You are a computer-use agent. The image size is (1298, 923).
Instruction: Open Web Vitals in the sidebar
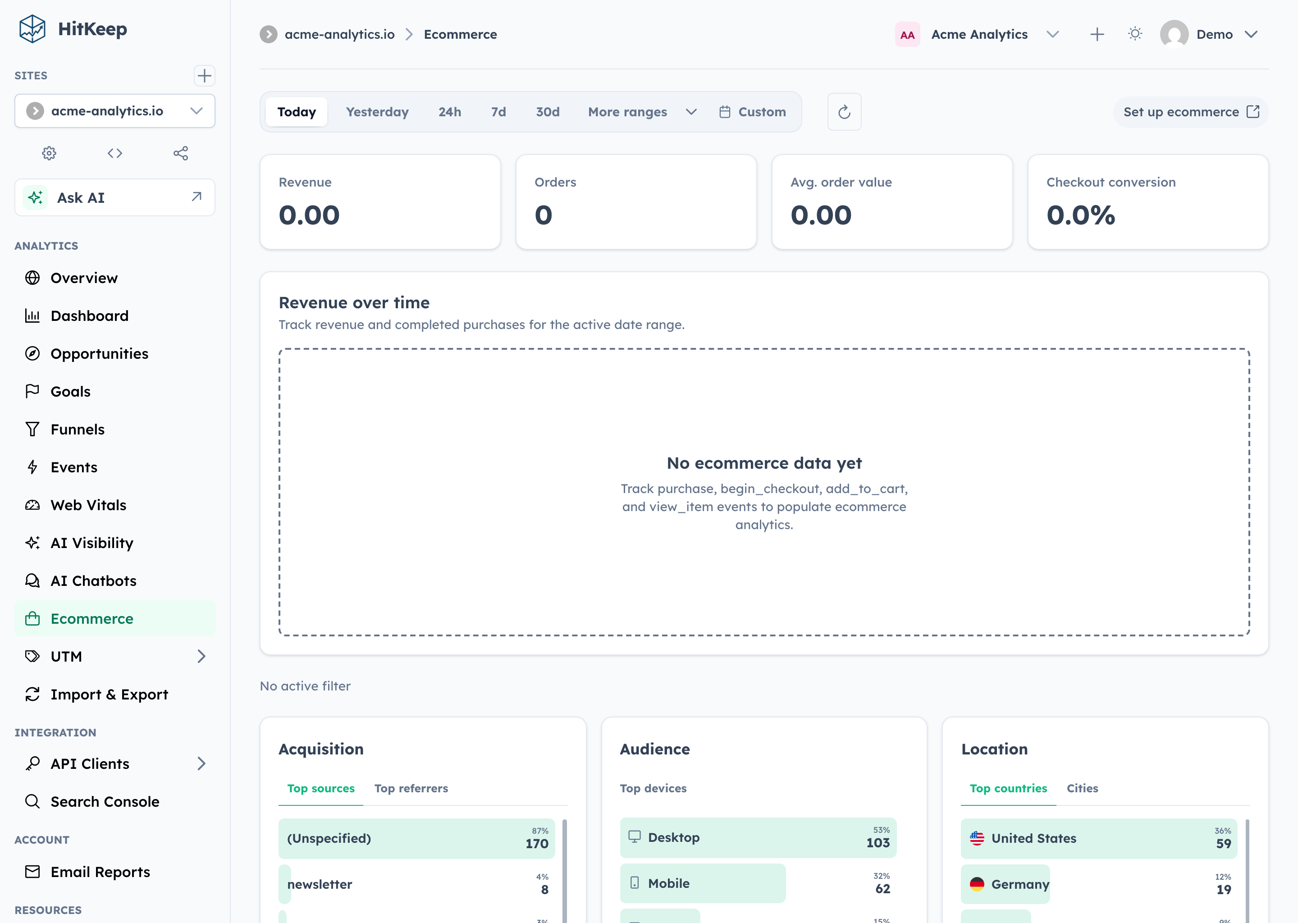tap(115, 505)
